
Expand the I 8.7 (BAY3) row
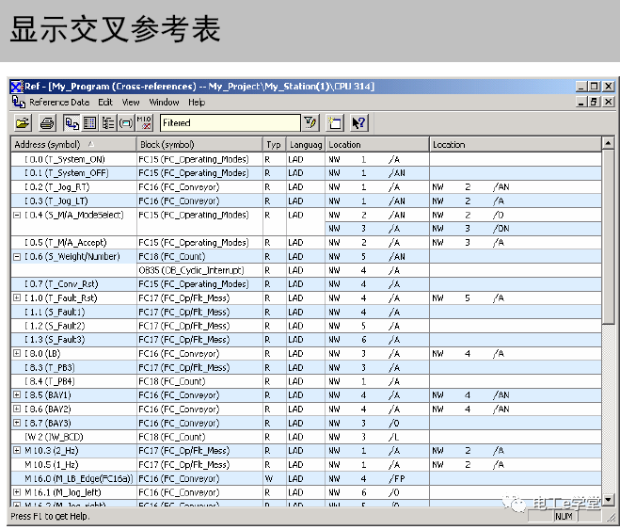tap(17, 423)
